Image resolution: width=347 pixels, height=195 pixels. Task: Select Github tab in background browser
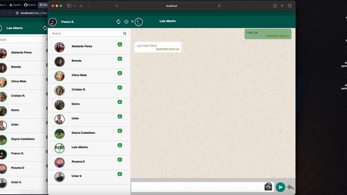tap(30, 5)
